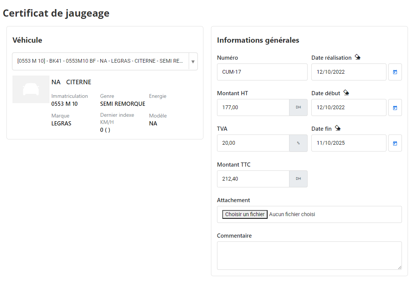Click the 'Attachement' label
414x286 pixels.
pos(233,200)
